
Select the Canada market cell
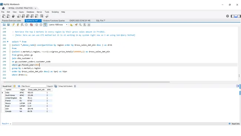(x=12, y=111)
